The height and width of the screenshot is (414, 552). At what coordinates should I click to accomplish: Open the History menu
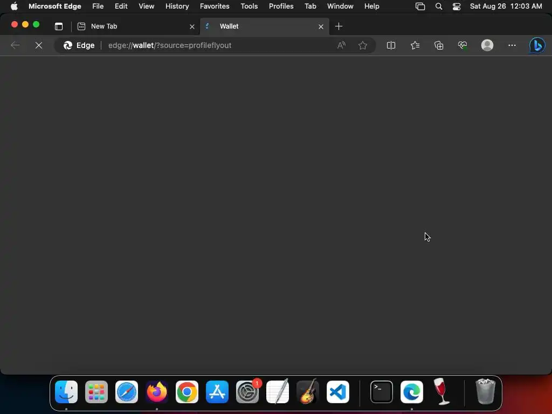(177, 6)
